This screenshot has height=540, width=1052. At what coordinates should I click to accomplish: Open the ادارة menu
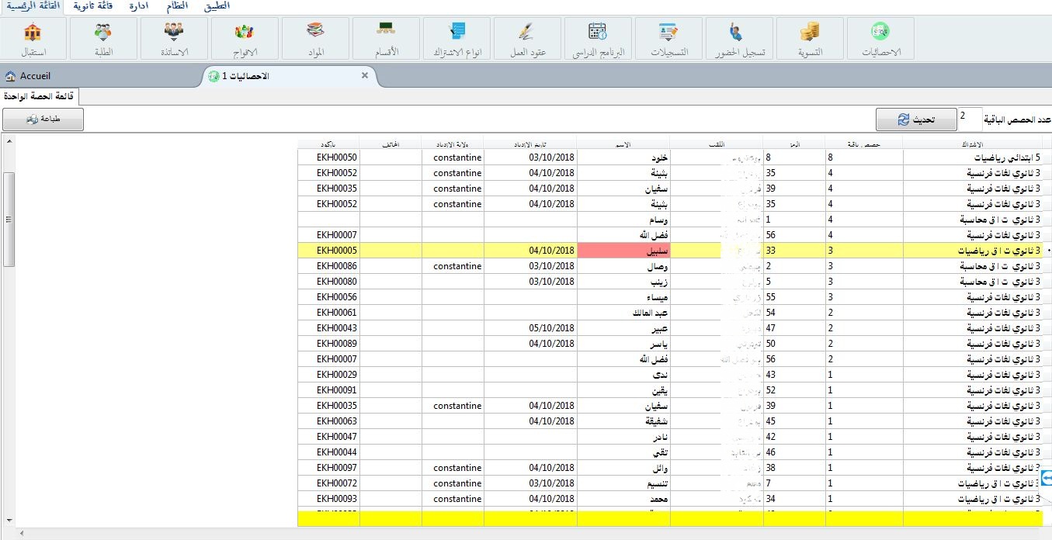pyautogui.click(x=139, y=5)
